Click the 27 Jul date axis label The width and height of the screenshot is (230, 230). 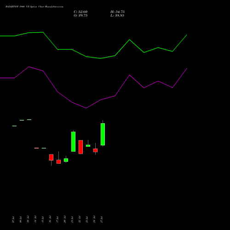click(x=102, y=219)
